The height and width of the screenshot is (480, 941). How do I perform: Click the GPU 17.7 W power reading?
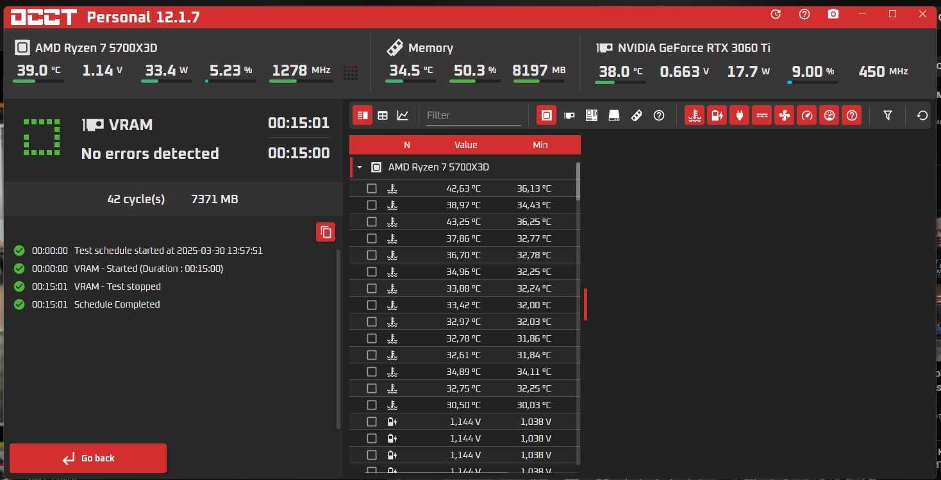[749, 71]
